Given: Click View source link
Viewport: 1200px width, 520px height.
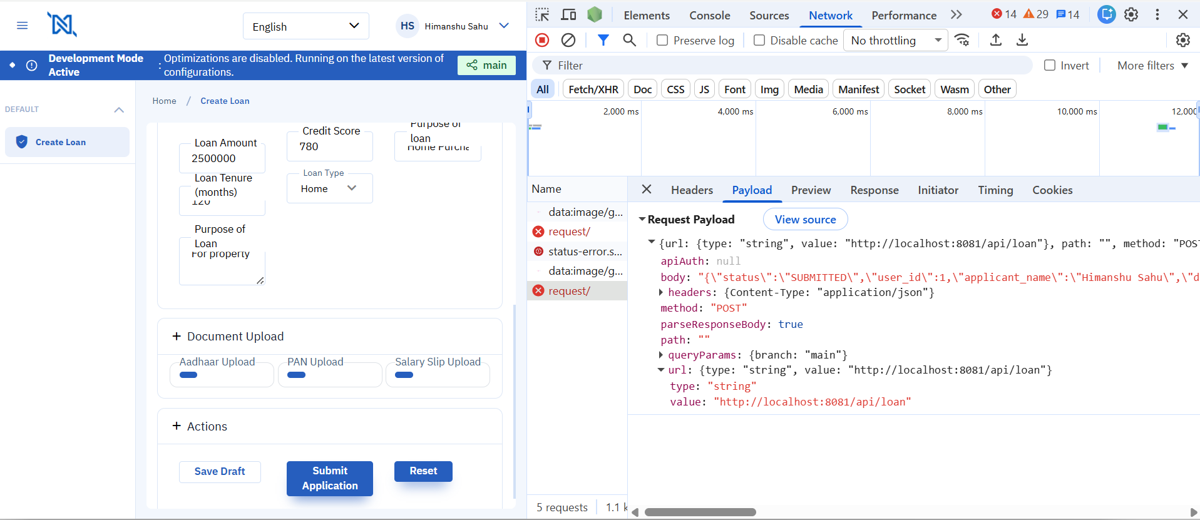Looking at the screenshot, I should [x=805, y=219].
